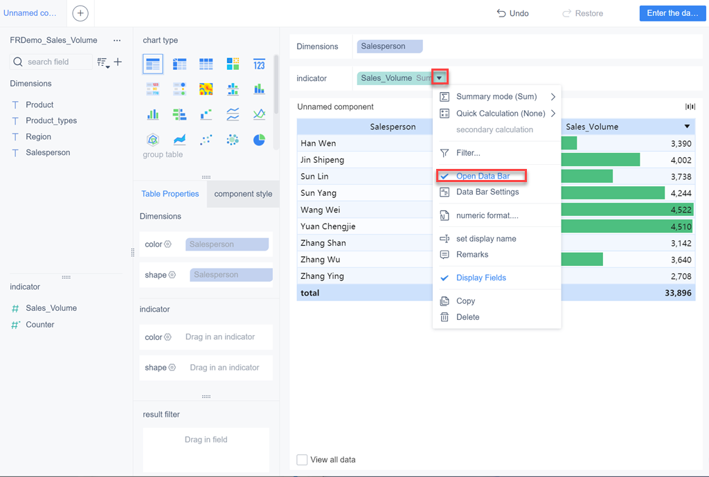Click the Undo button
The width and height of the screenshot is (709, 477).
(x=513, y=13)
